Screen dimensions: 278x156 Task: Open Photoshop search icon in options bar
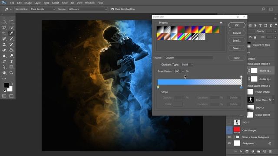(264, 9)
